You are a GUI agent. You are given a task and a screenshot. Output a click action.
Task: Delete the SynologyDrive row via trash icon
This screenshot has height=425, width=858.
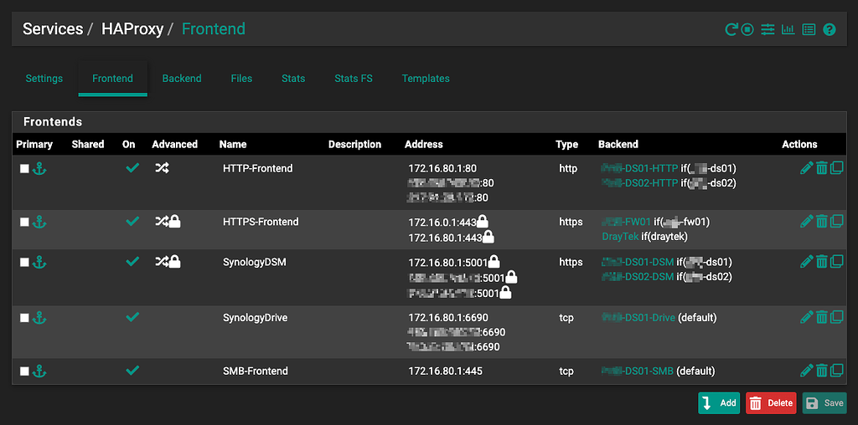(821, 317)
